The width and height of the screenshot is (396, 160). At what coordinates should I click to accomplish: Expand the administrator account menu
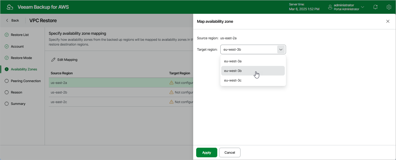363,7
